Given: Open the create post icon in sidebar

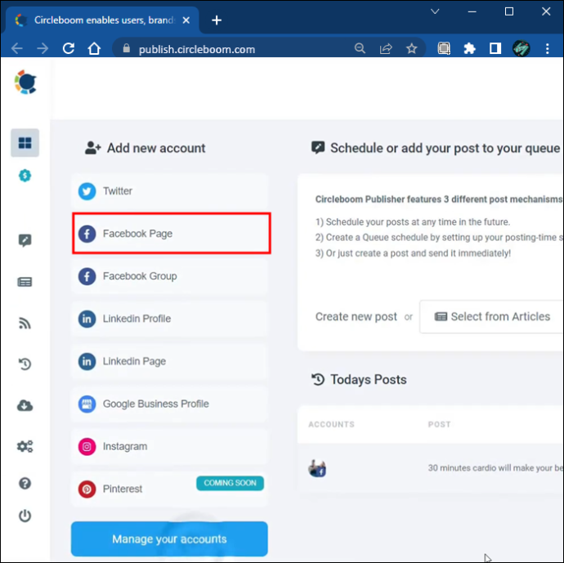Looking at the screenshot, I should click(25, 240).
